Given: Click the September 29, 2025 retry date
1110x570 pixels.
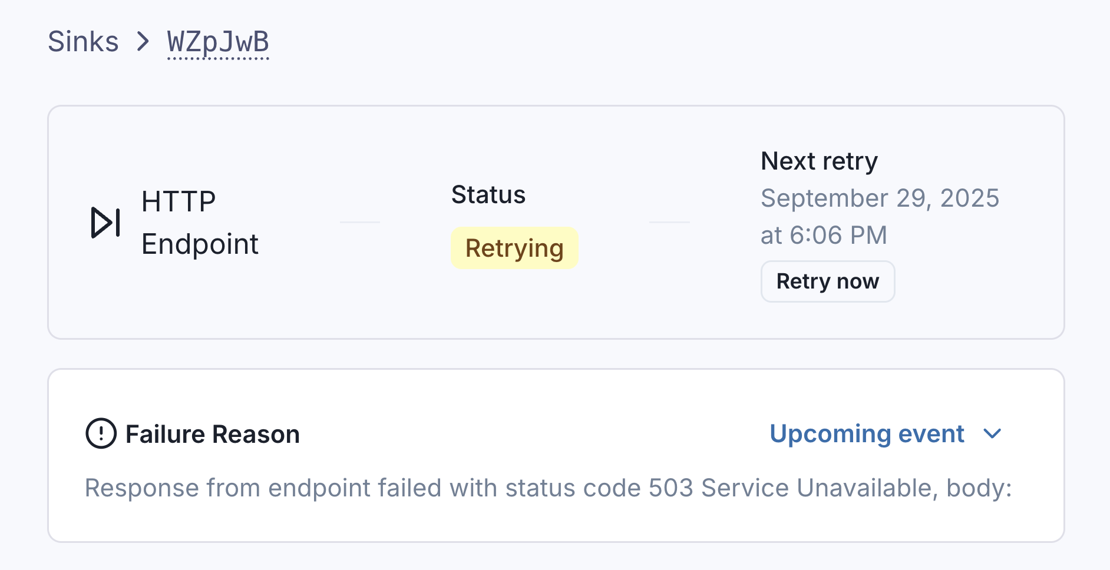Looking at the screenshot, I should pos(880,198).
